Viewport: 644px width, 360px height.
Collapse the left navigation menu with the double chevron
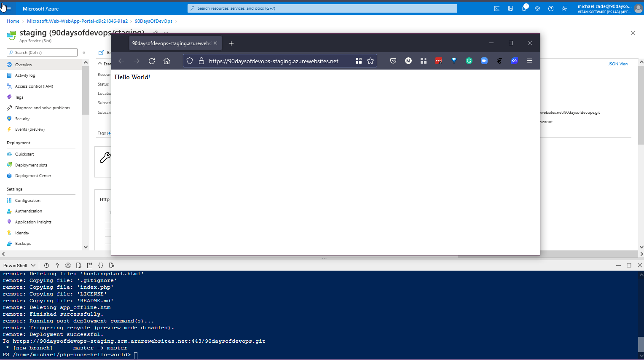point(84,53)
